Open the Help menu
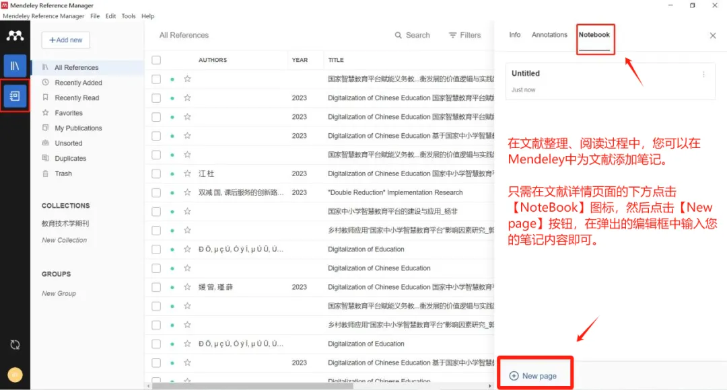Screen dimensions: 727x390 (148, 16)
